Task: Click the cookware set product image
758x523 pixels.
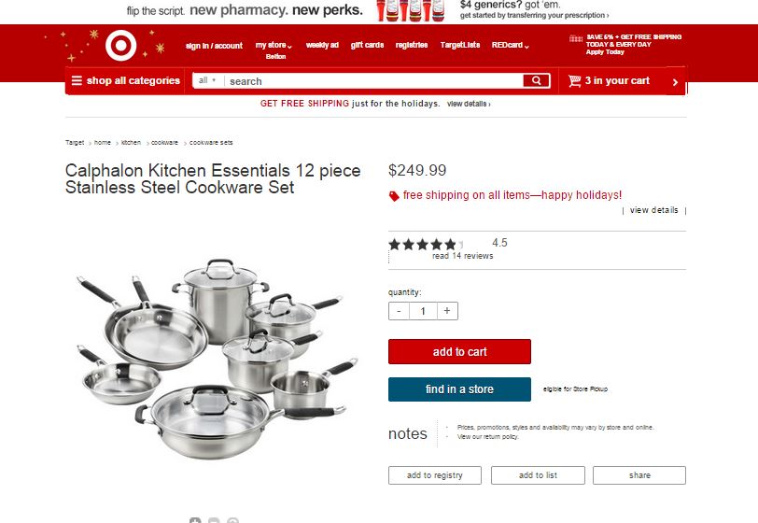Action: click(217, 359)
